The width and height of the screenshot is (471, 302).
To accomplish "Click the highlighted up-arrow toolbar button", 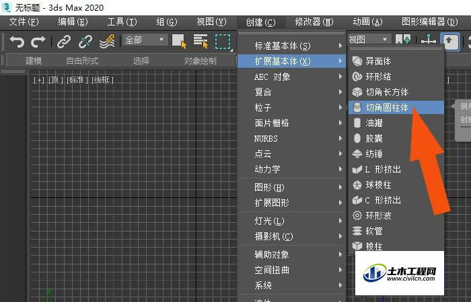I will pos(449,42).
